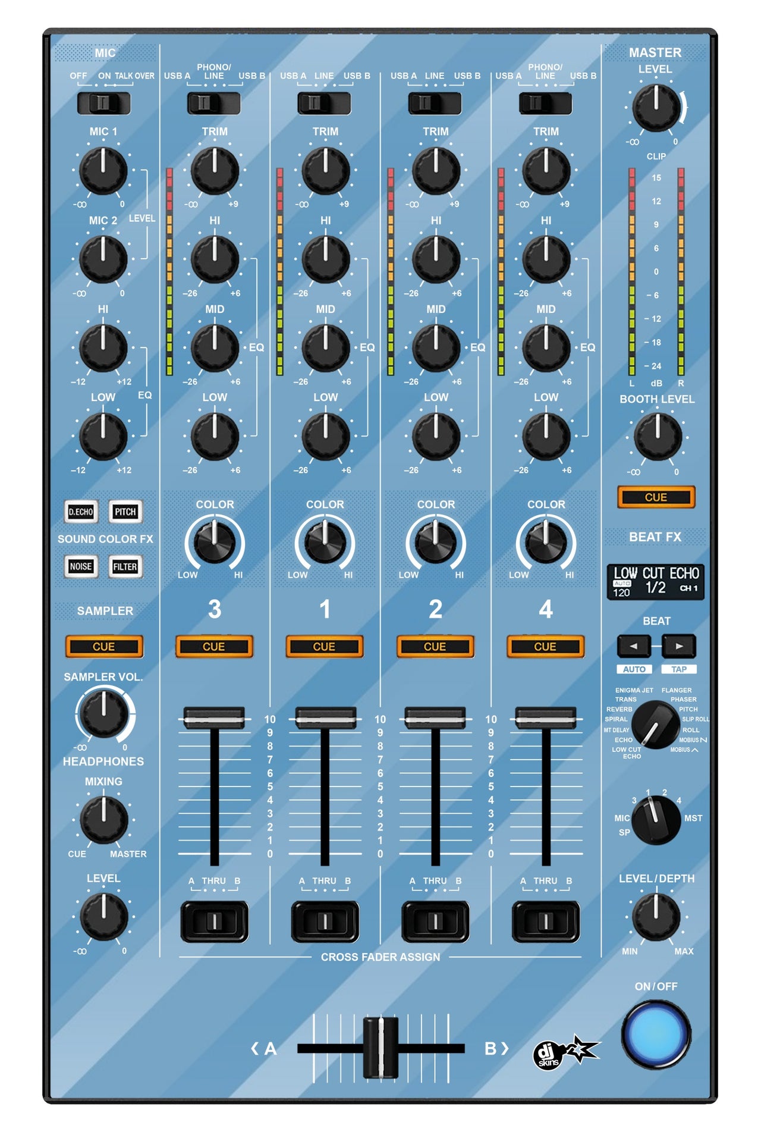Click the Beat left arrow button

[634, 646]
